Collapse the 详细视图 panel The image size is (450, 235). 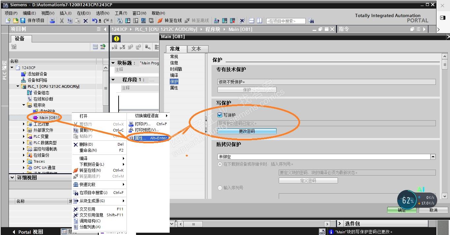pyautogui.click(x=13, y=177)
